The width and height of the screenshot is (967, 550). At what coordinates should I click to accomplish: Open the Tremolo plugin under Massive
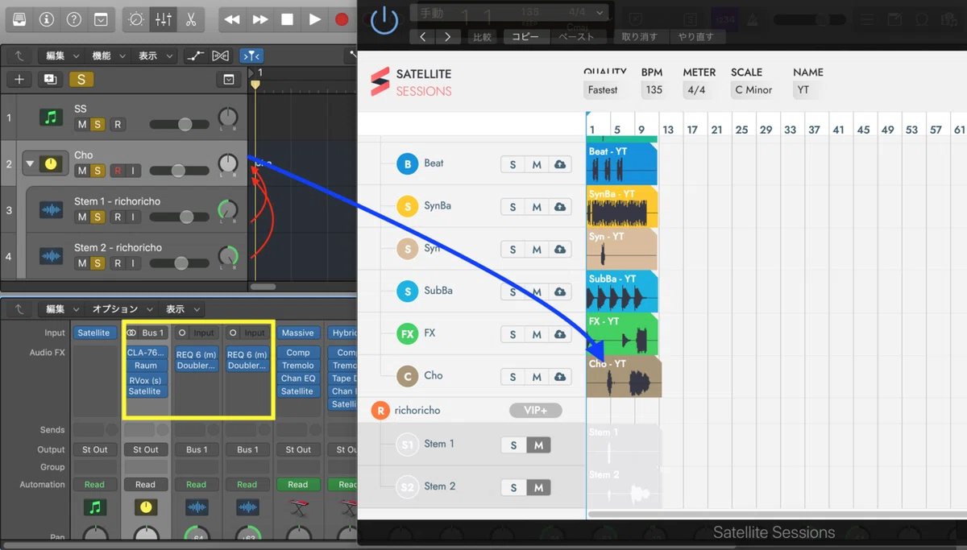pyautogui.click(x=297, y=366)
